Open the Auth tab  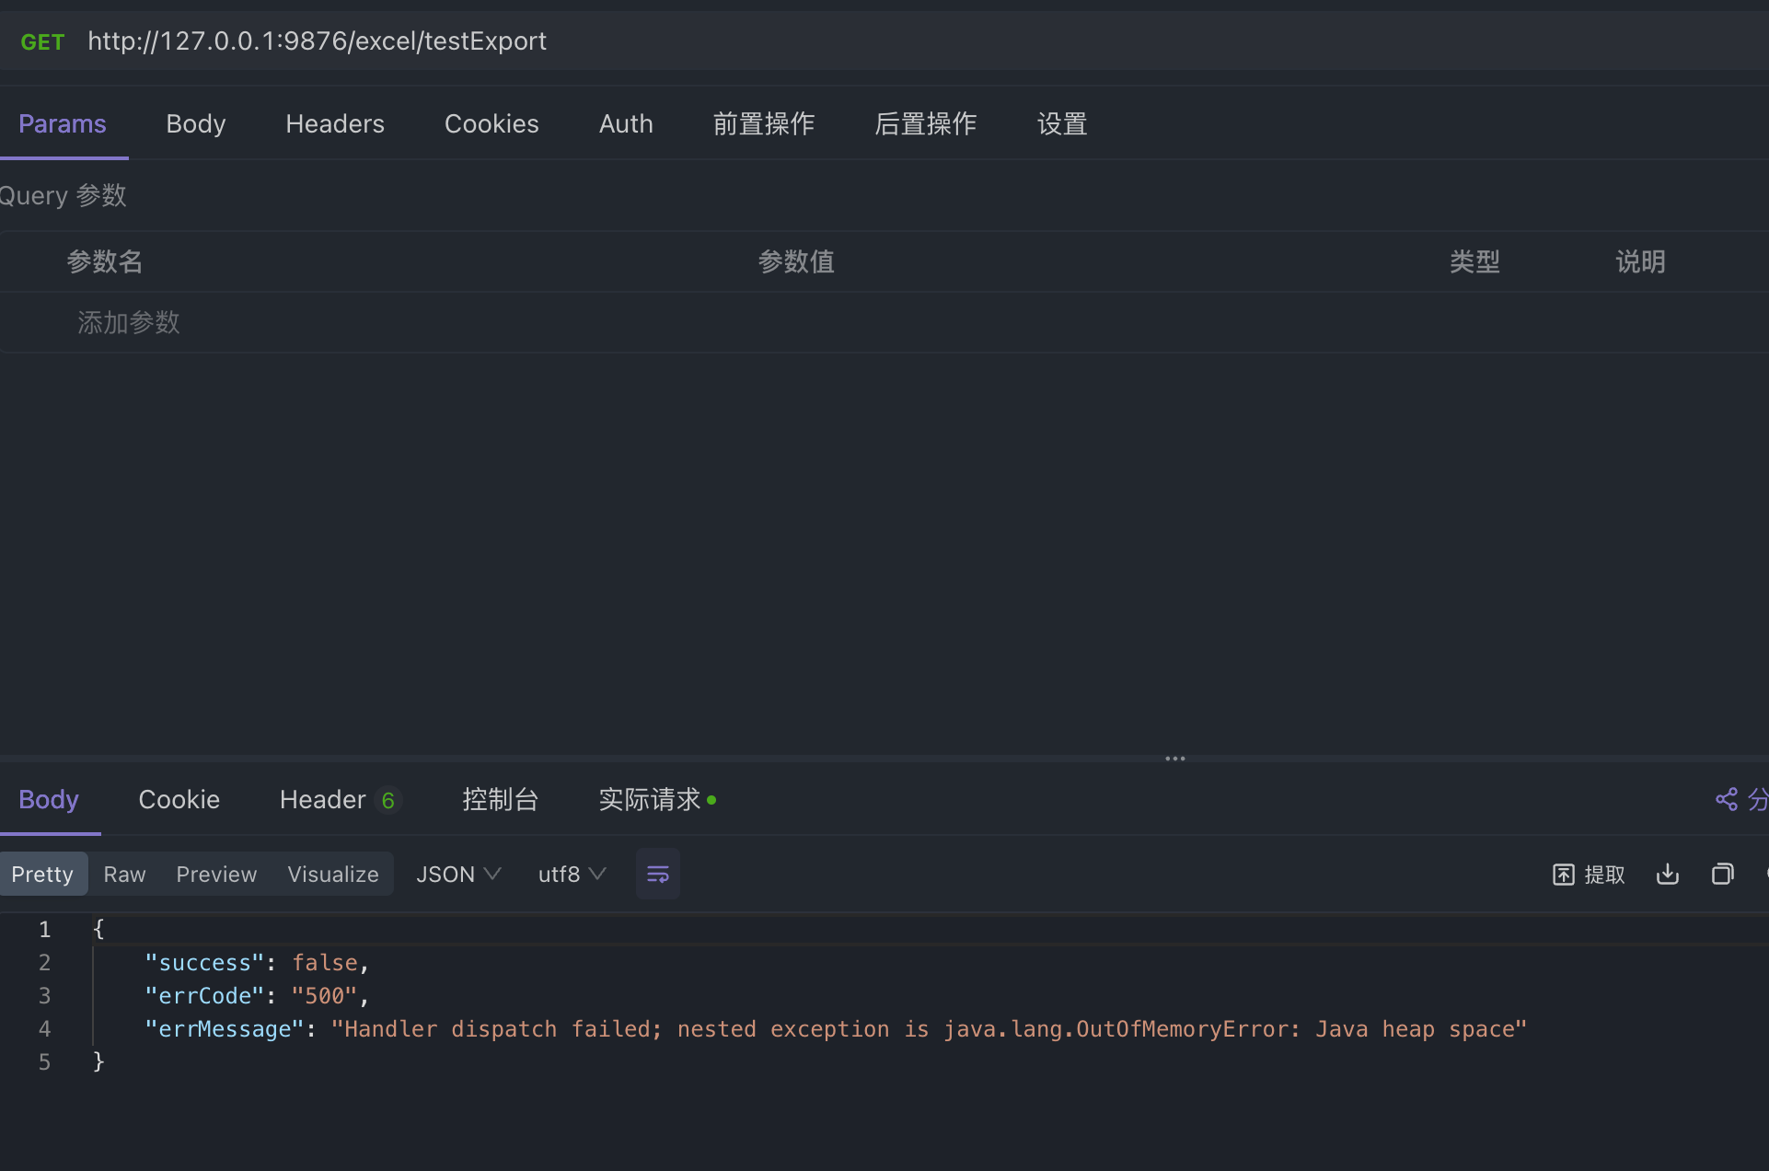(x=626, y=123)
